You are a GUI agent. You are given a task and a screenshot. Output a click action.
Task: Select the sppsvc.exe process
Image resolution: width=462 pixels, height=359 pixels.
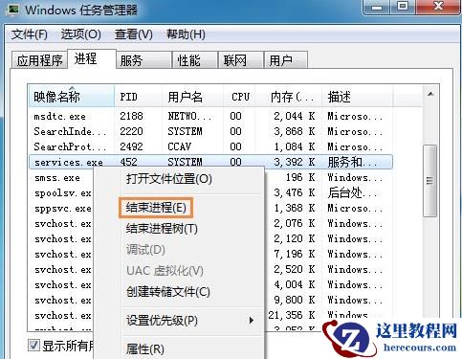pyautogui.click(x=63, y=209)
